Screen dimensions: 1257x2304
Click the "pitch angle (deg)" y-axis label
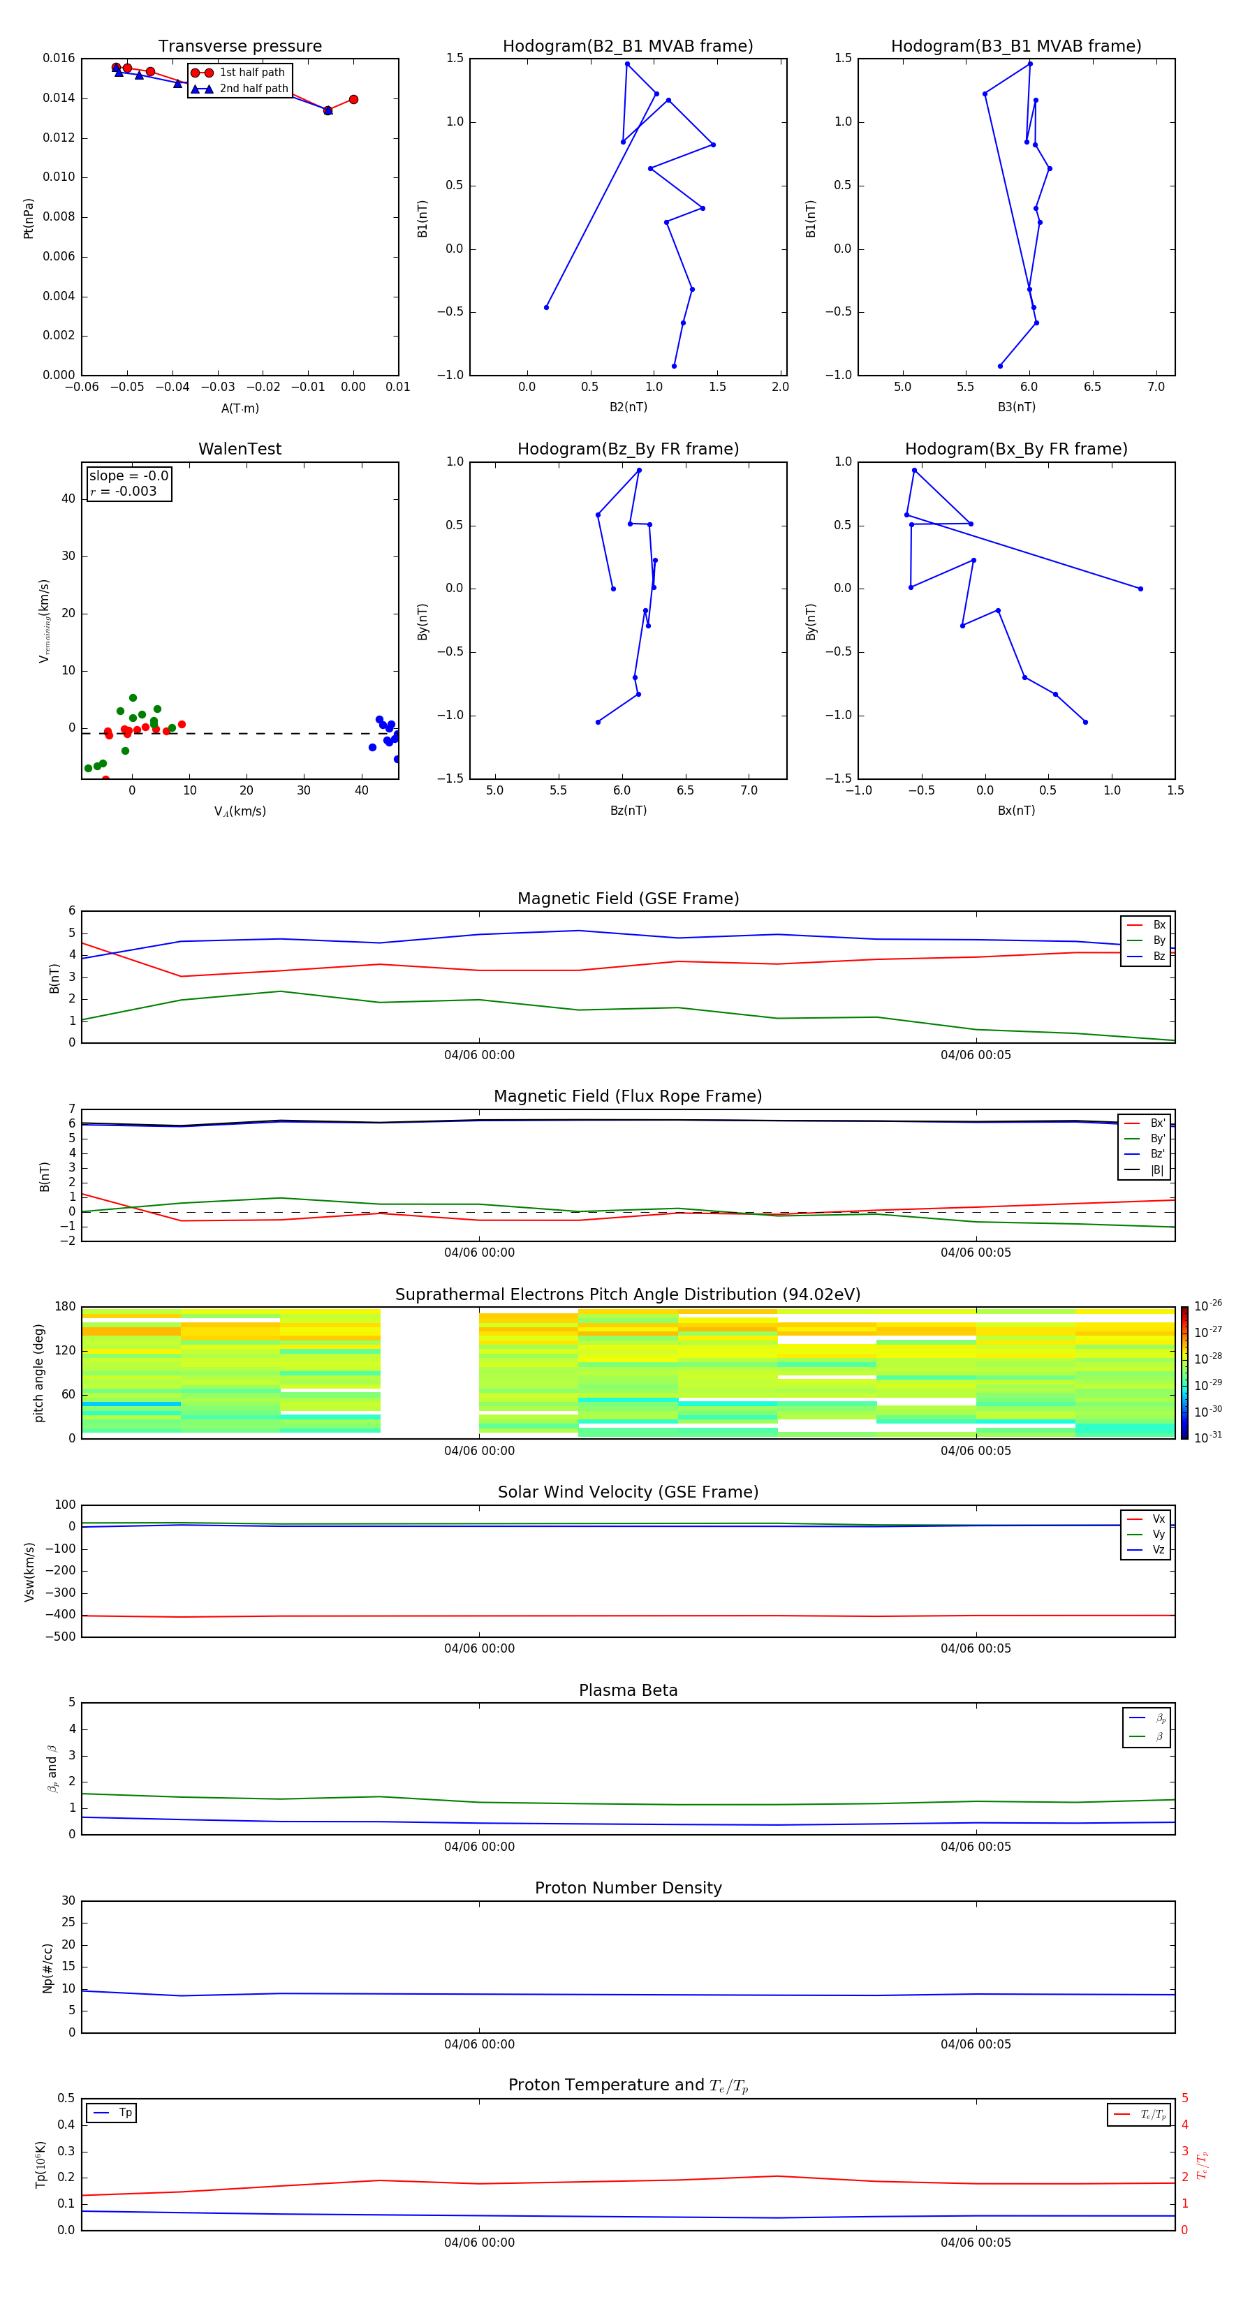click(38, 1373)
